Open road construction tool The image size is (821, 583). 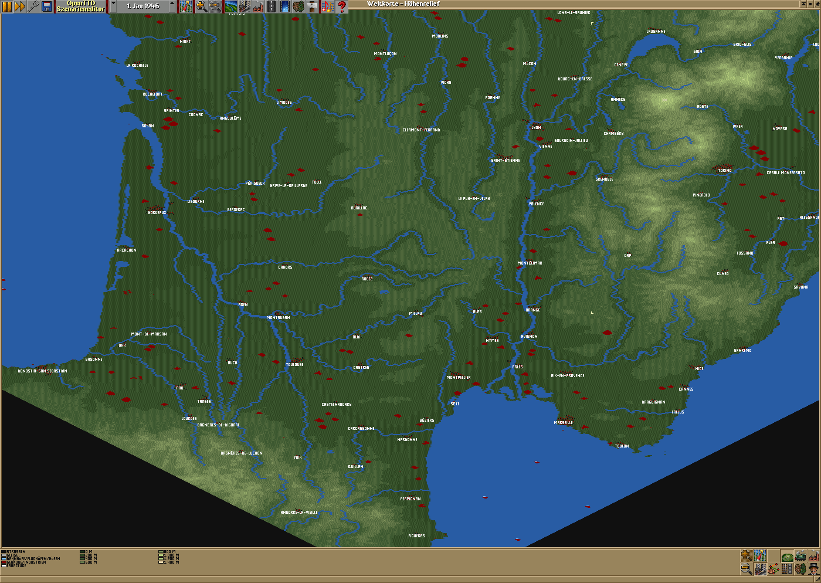click(x=271, y=6)
